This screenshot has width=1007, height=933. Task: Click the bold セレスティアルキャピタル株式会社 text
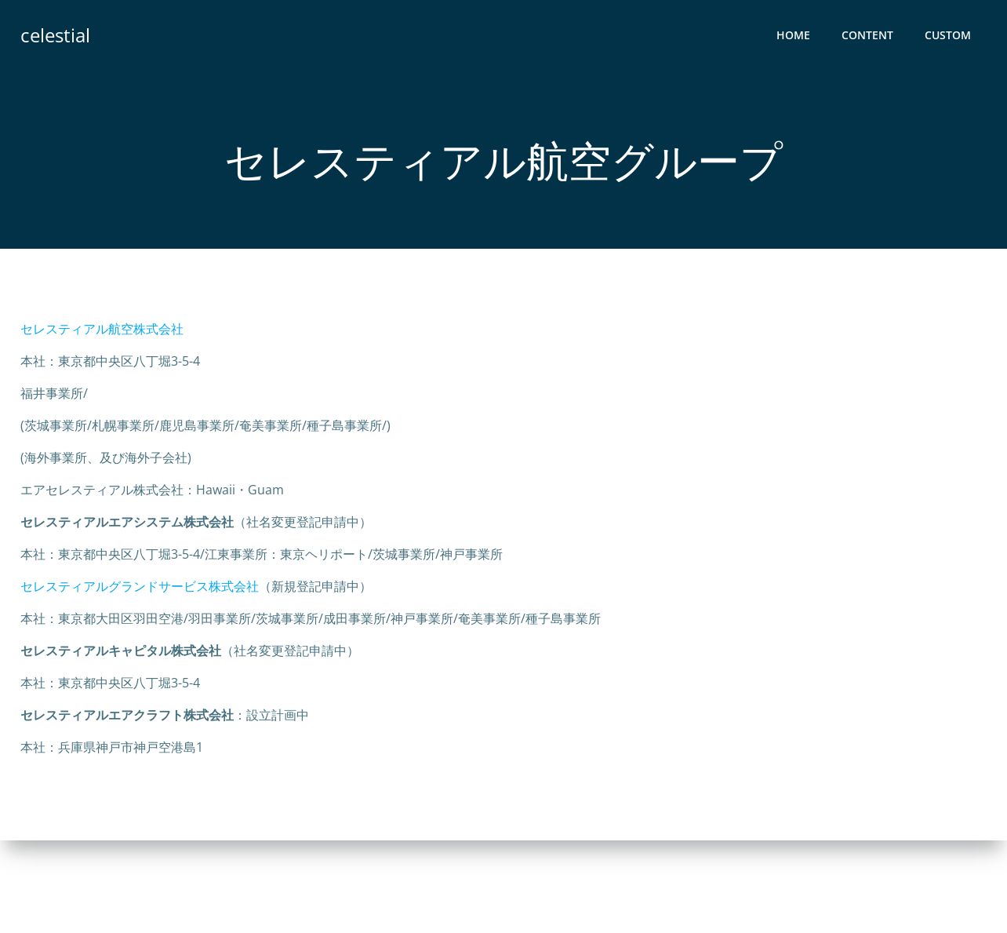coord(121,651)
